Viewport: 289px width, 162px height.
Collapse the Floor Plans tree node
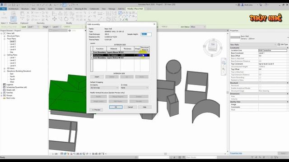point(5,39)
